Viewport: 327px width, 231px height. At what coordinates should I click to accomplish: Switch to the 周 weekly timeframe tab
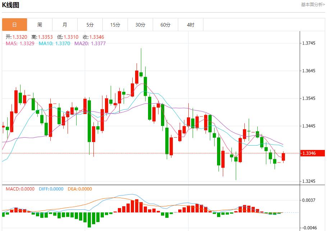40,24
